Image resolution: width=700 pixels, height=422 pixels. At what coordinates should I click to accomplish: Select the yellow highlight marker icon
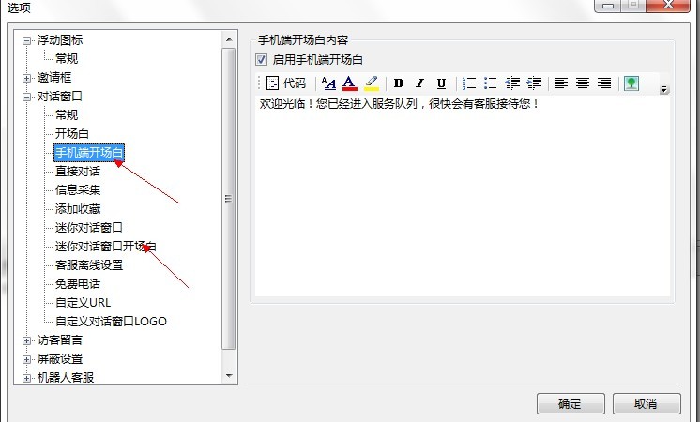372,83
